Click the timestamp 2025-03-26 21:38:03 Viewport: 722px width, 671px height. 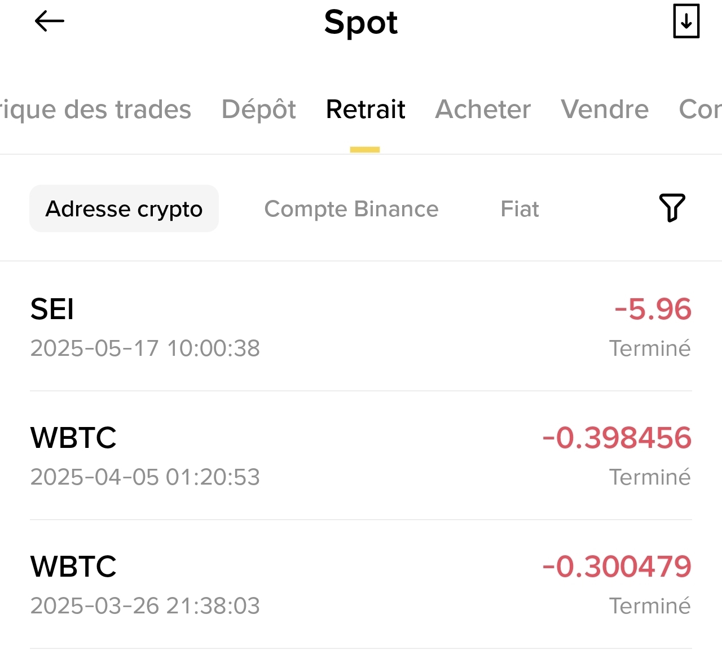pos(145,605)
